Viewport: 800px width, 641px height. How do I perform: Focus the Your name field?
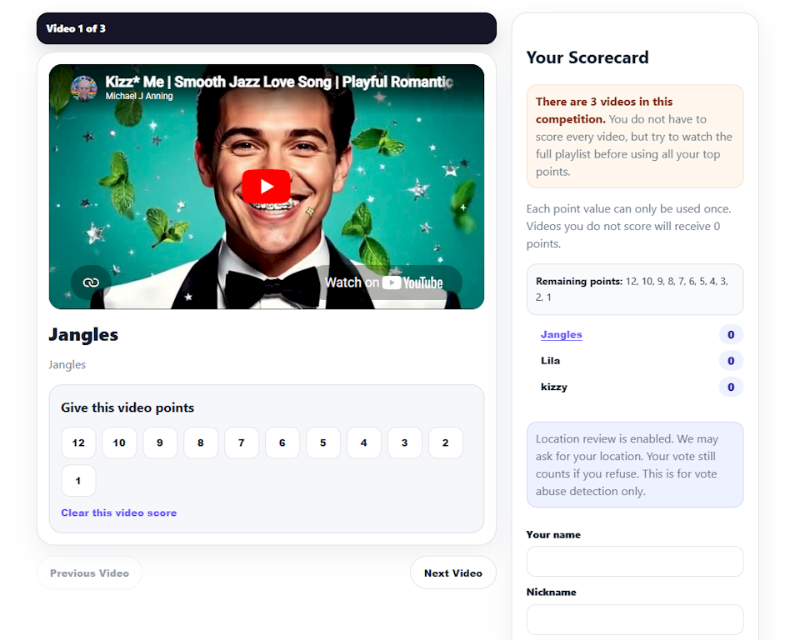click(635, 561)
